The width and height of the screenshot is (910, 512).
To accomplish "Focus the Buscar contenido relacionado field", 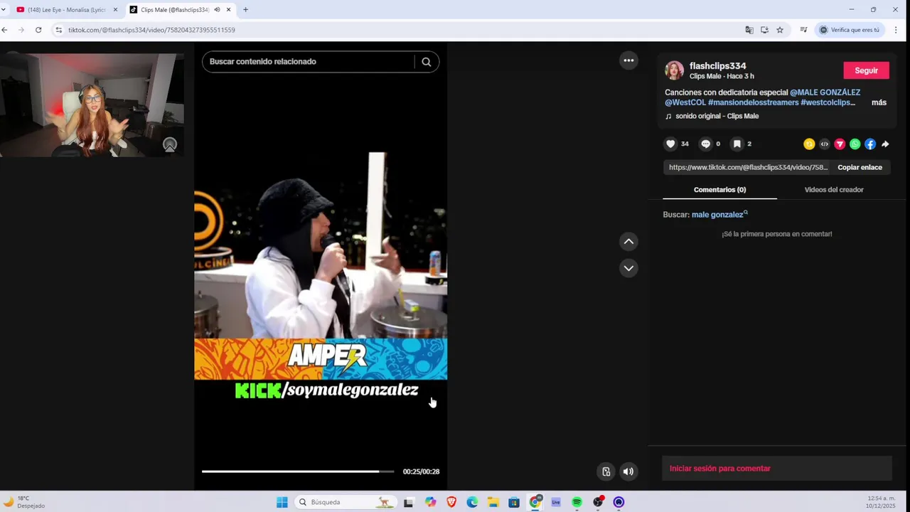I will [309, 62].
